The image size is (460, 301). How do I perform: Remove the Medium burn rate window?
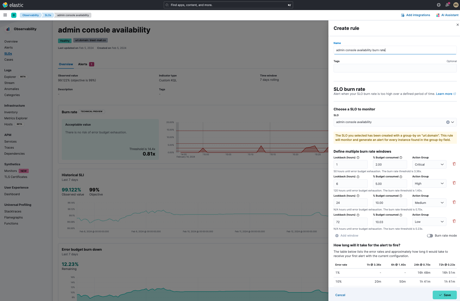click(454, 202)
